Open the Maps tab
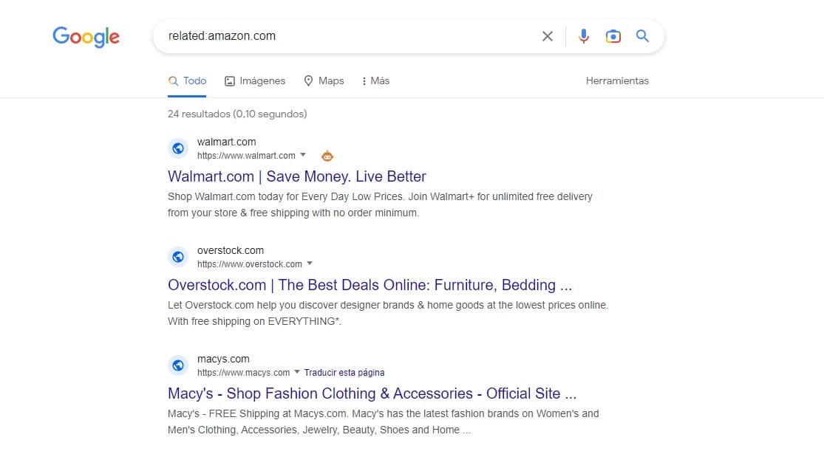This screenshot has width=824, height=454. (324, 80)
